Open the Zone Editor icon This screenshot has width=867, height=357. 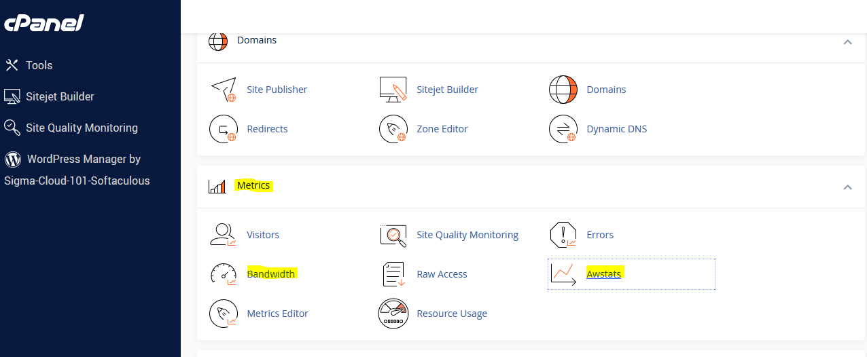coord(393,129)
